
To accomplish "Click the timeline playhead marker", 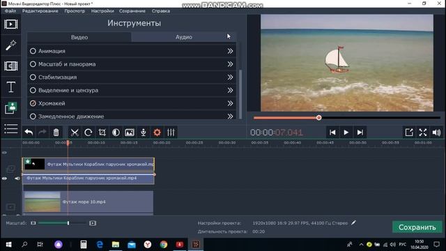I will (68, 142).
